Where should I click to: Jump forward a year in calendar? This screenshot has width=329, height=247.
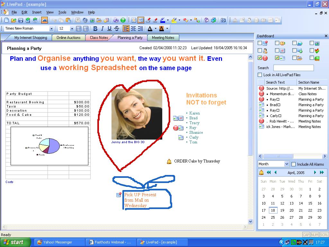(322, 173)
